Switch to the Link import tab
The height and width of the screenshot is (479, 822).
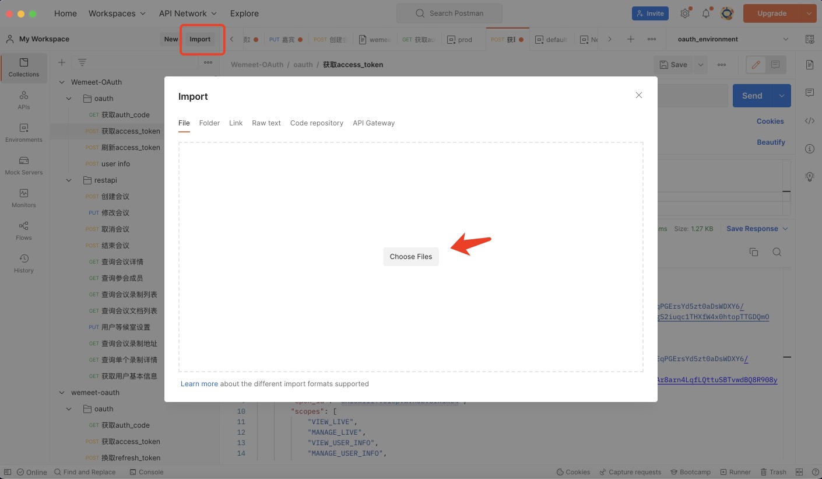pyautogui.click(x=236, y=123)
